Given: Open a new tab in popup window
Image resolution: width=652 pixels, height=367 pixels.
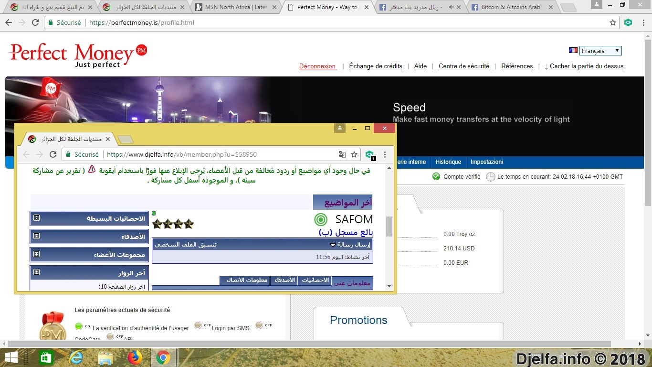Looking at the screenshot, I should tap(125, 139).
